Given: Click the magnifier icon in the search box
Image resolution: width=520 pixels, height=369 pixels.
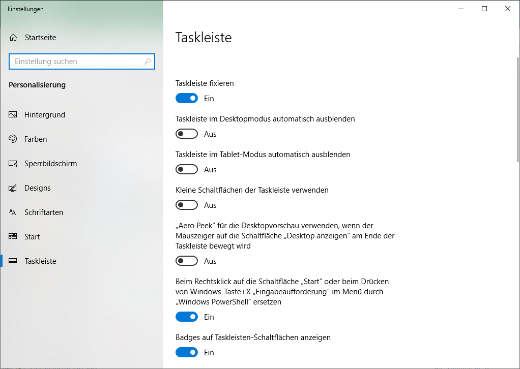Looking at the screenshot, I should point(148,61).
